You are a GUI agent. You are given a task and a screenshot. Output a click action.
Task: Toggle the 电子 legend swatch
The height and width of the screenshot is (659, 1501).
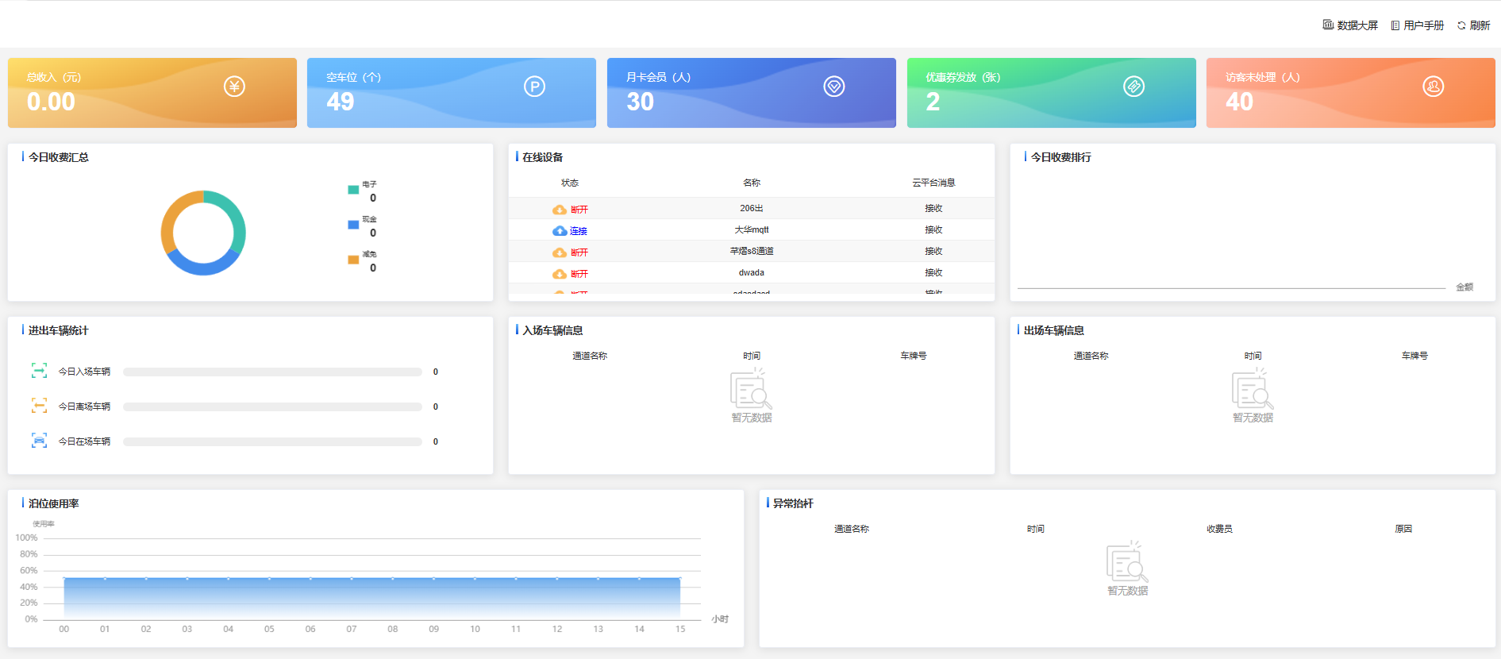[353, 190]
